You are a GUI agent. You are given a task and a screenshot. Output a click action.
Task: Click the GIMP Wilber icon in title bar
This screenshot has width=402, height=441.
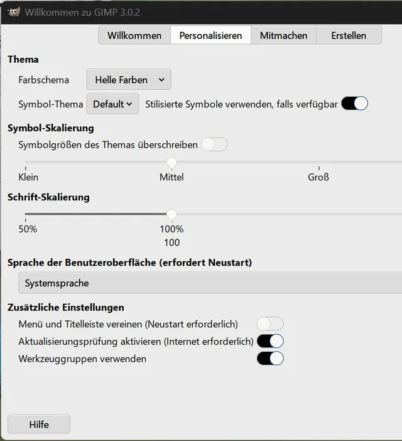tap(13, 11)
